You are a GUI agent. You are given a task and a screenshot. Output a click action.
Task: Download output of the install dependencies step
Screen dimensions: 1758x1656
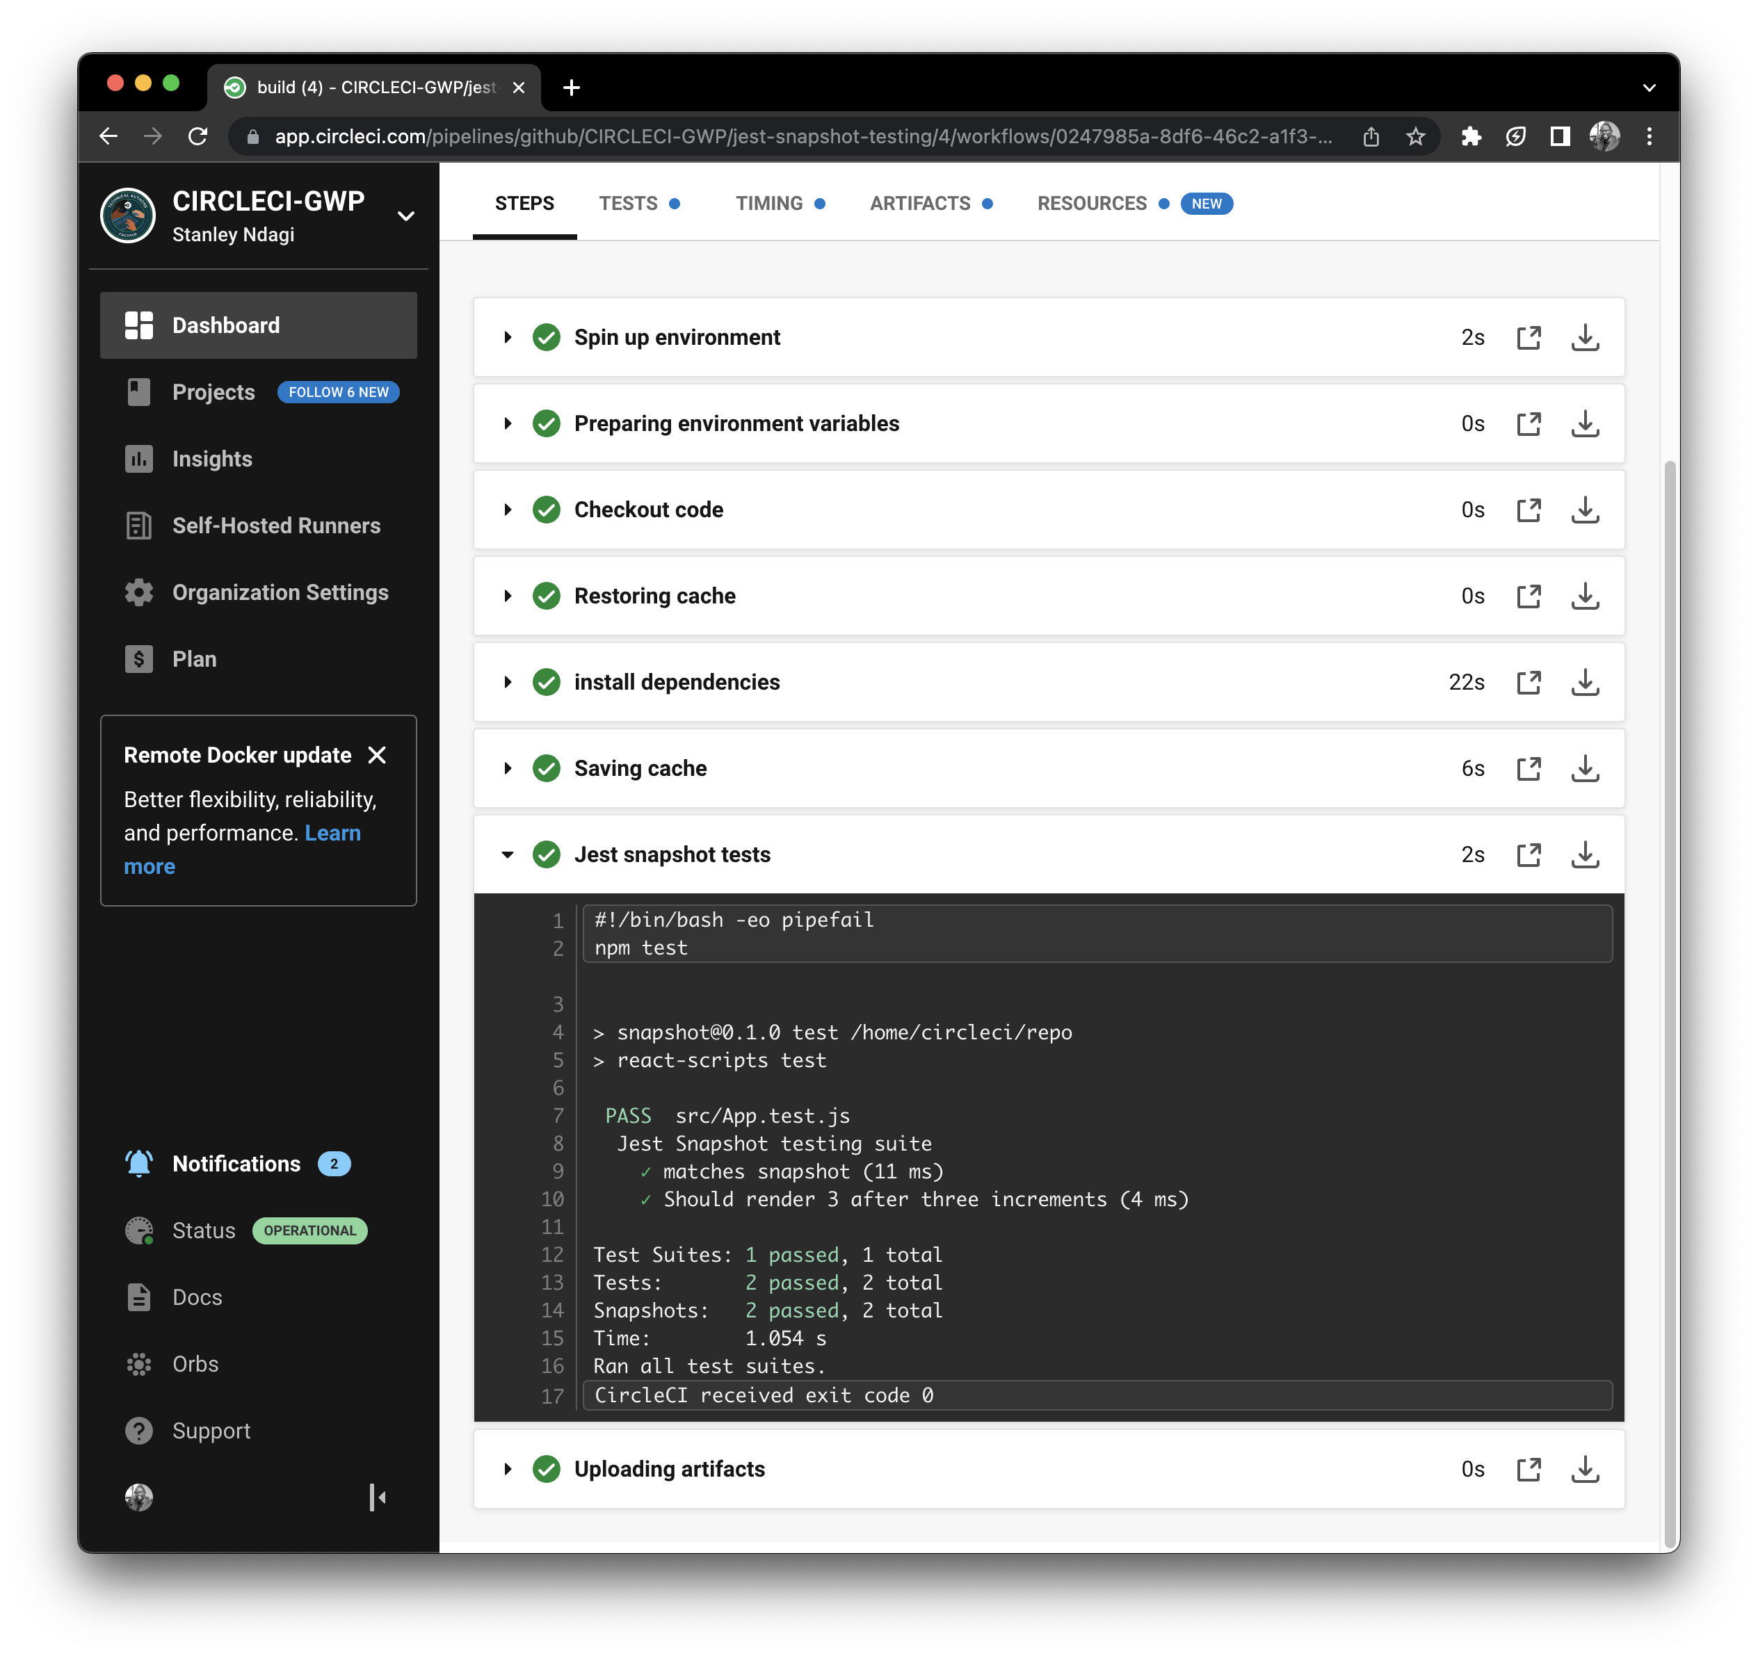pyautogui.click(x=1586, y=682)
